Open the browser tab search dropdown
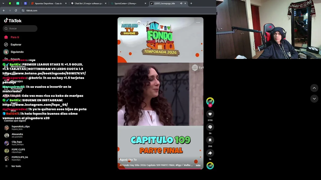321x180 pixels. (x=3, y=3)
